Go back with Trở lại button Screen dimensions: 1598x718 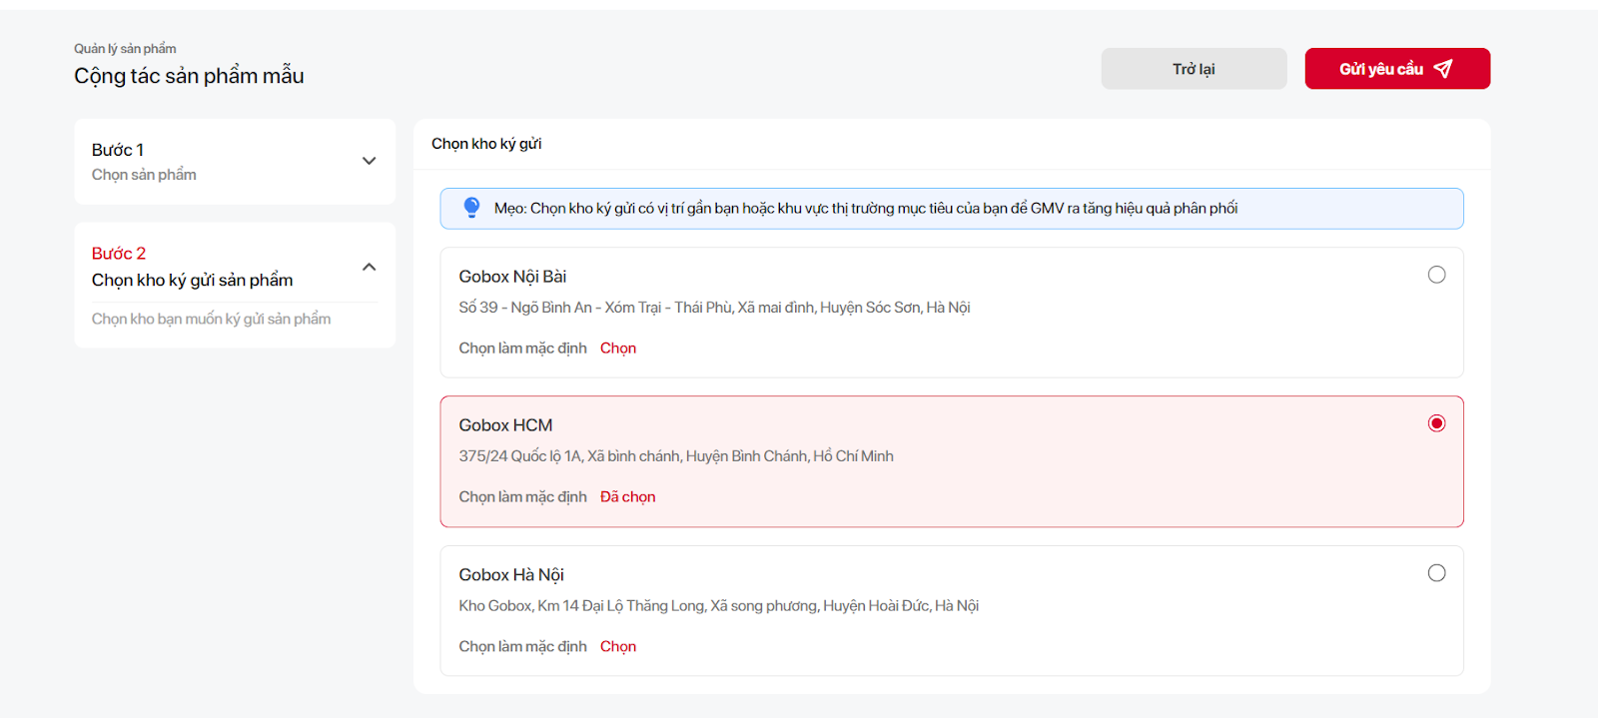pyautogui.click(x=1194, y=69)
